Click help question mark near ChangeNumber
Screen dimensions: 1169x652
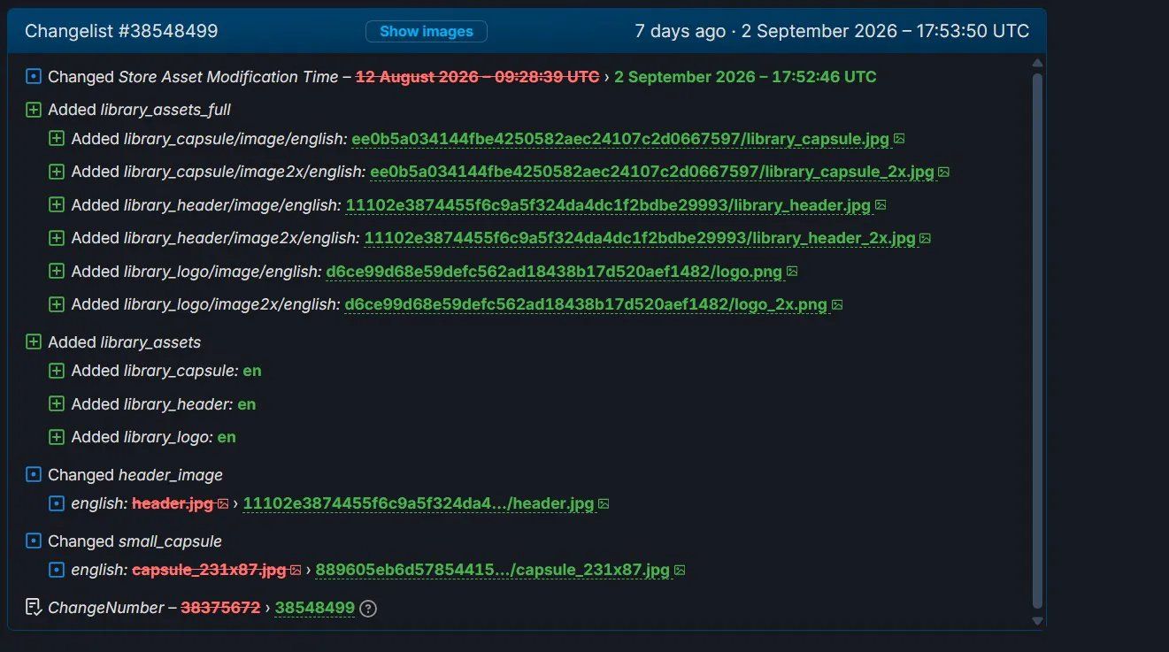point(368,609)
